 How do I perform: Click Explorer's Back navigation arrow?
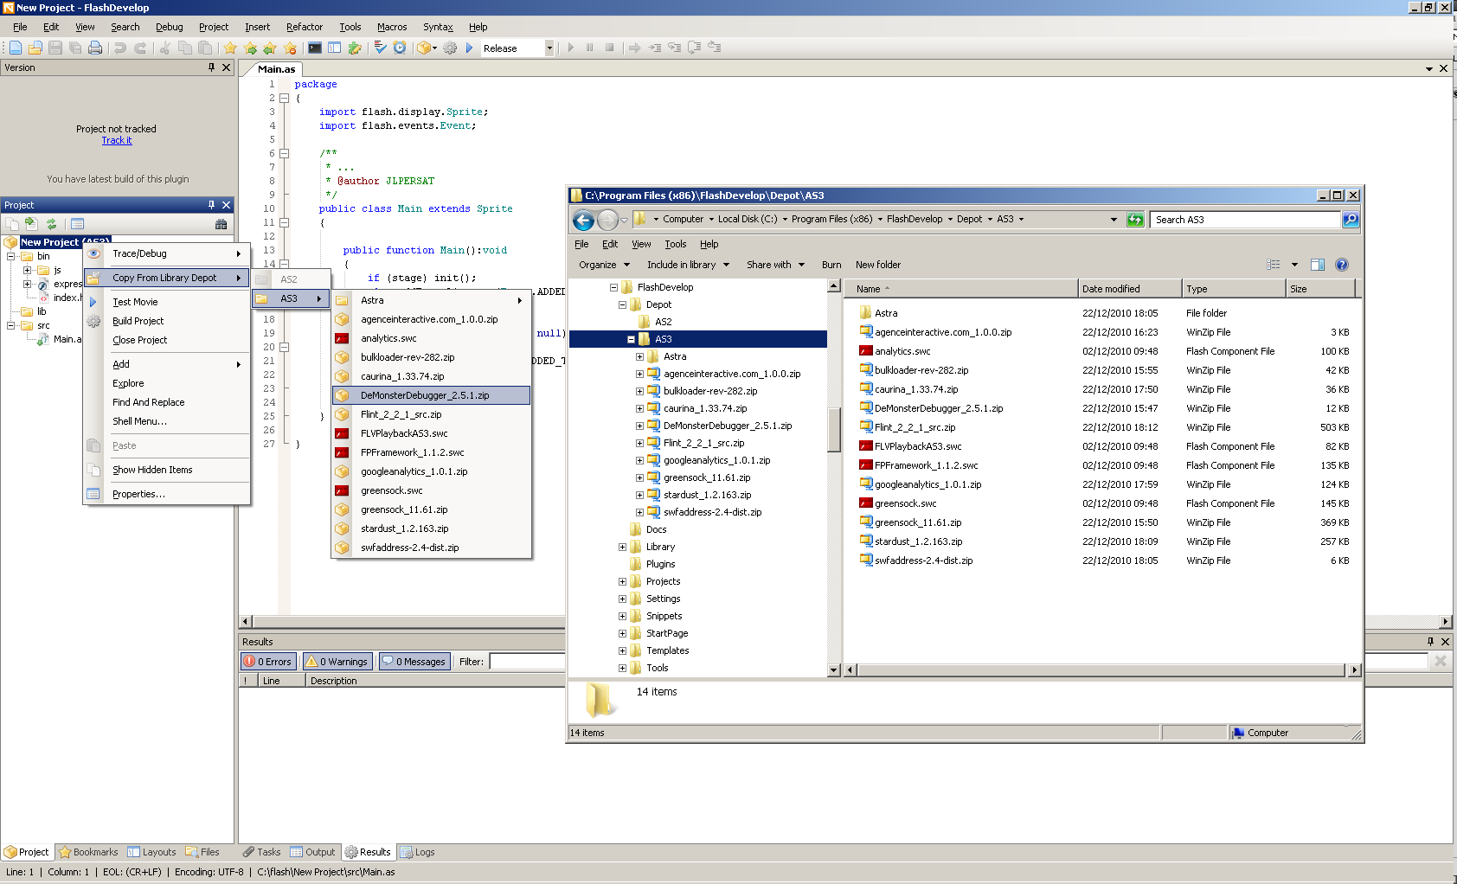tap(584, 221)
